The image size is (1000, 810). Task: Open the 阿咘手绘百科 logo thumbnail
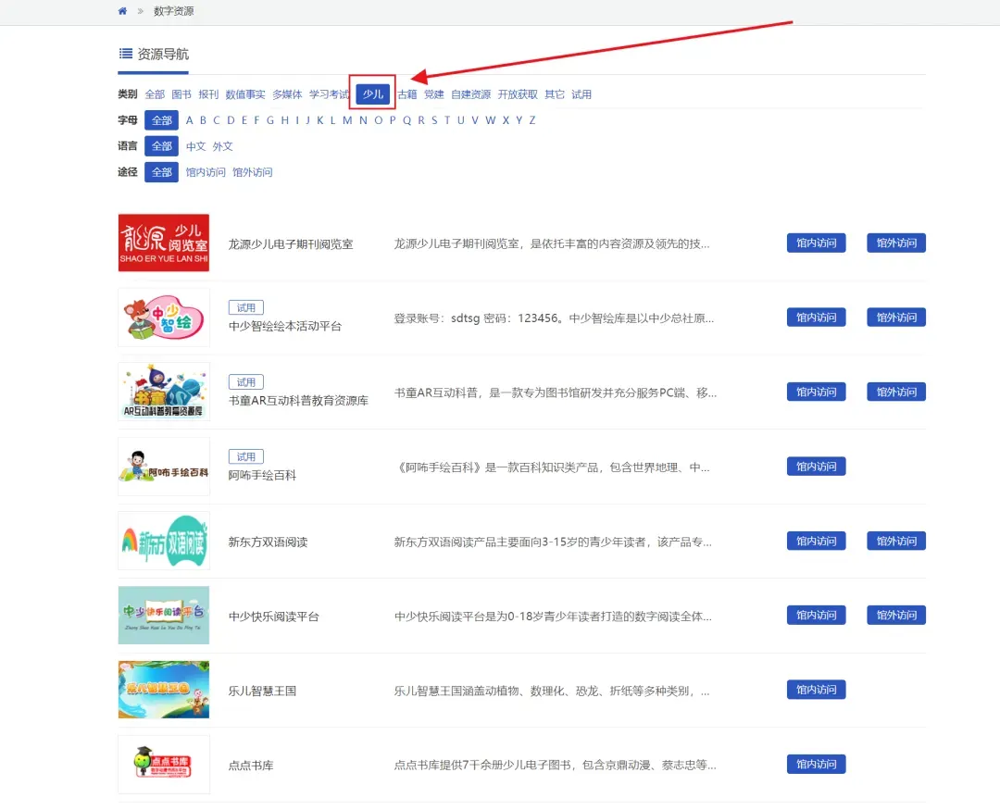164,467
